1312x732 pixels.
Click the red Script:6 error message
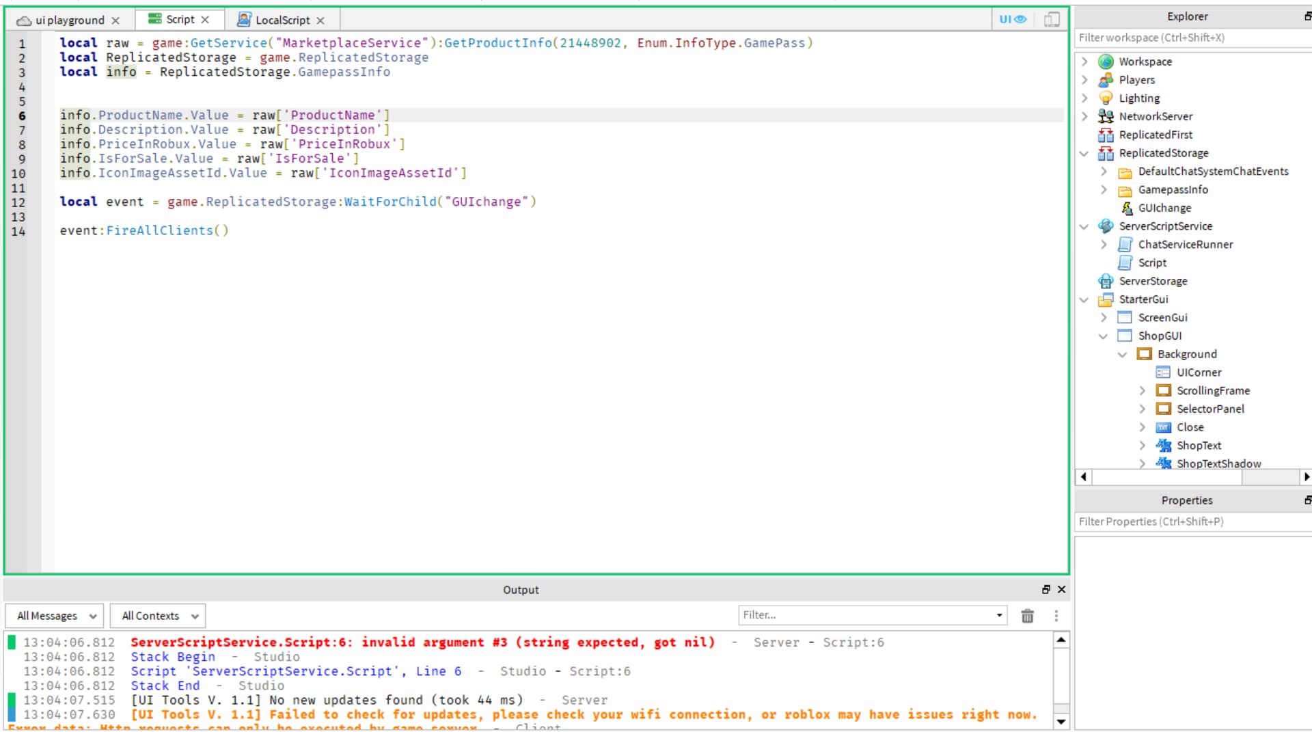pos(422,642)
